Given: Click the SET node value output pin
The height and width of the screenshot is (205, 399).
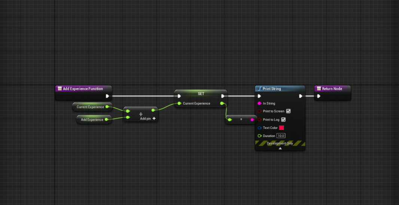Looking at the screenshot, I should coord(222,103).
